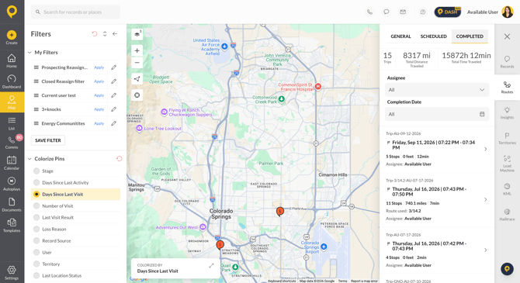Open the Dashboard page
Viewport: 520px width, 283px height.
(12, 81)
